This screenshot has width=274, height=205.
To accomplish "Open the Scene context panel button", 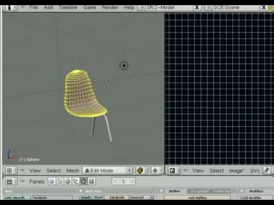I will click(x=91, y=182).
